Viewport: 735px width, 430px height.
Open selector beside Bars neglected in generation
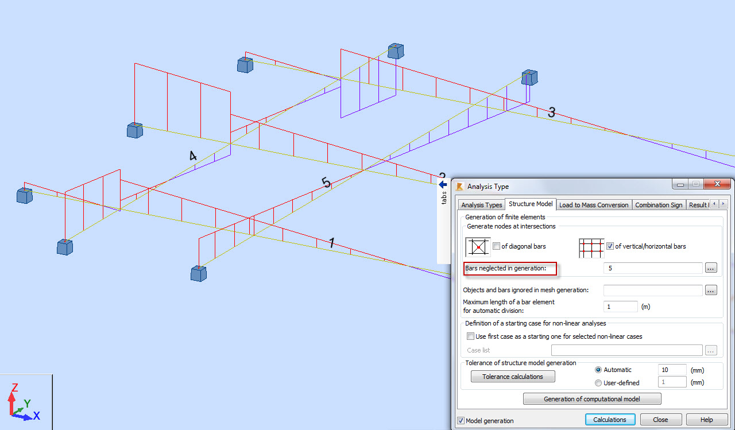pyautogui.click(x=711, y=268)
